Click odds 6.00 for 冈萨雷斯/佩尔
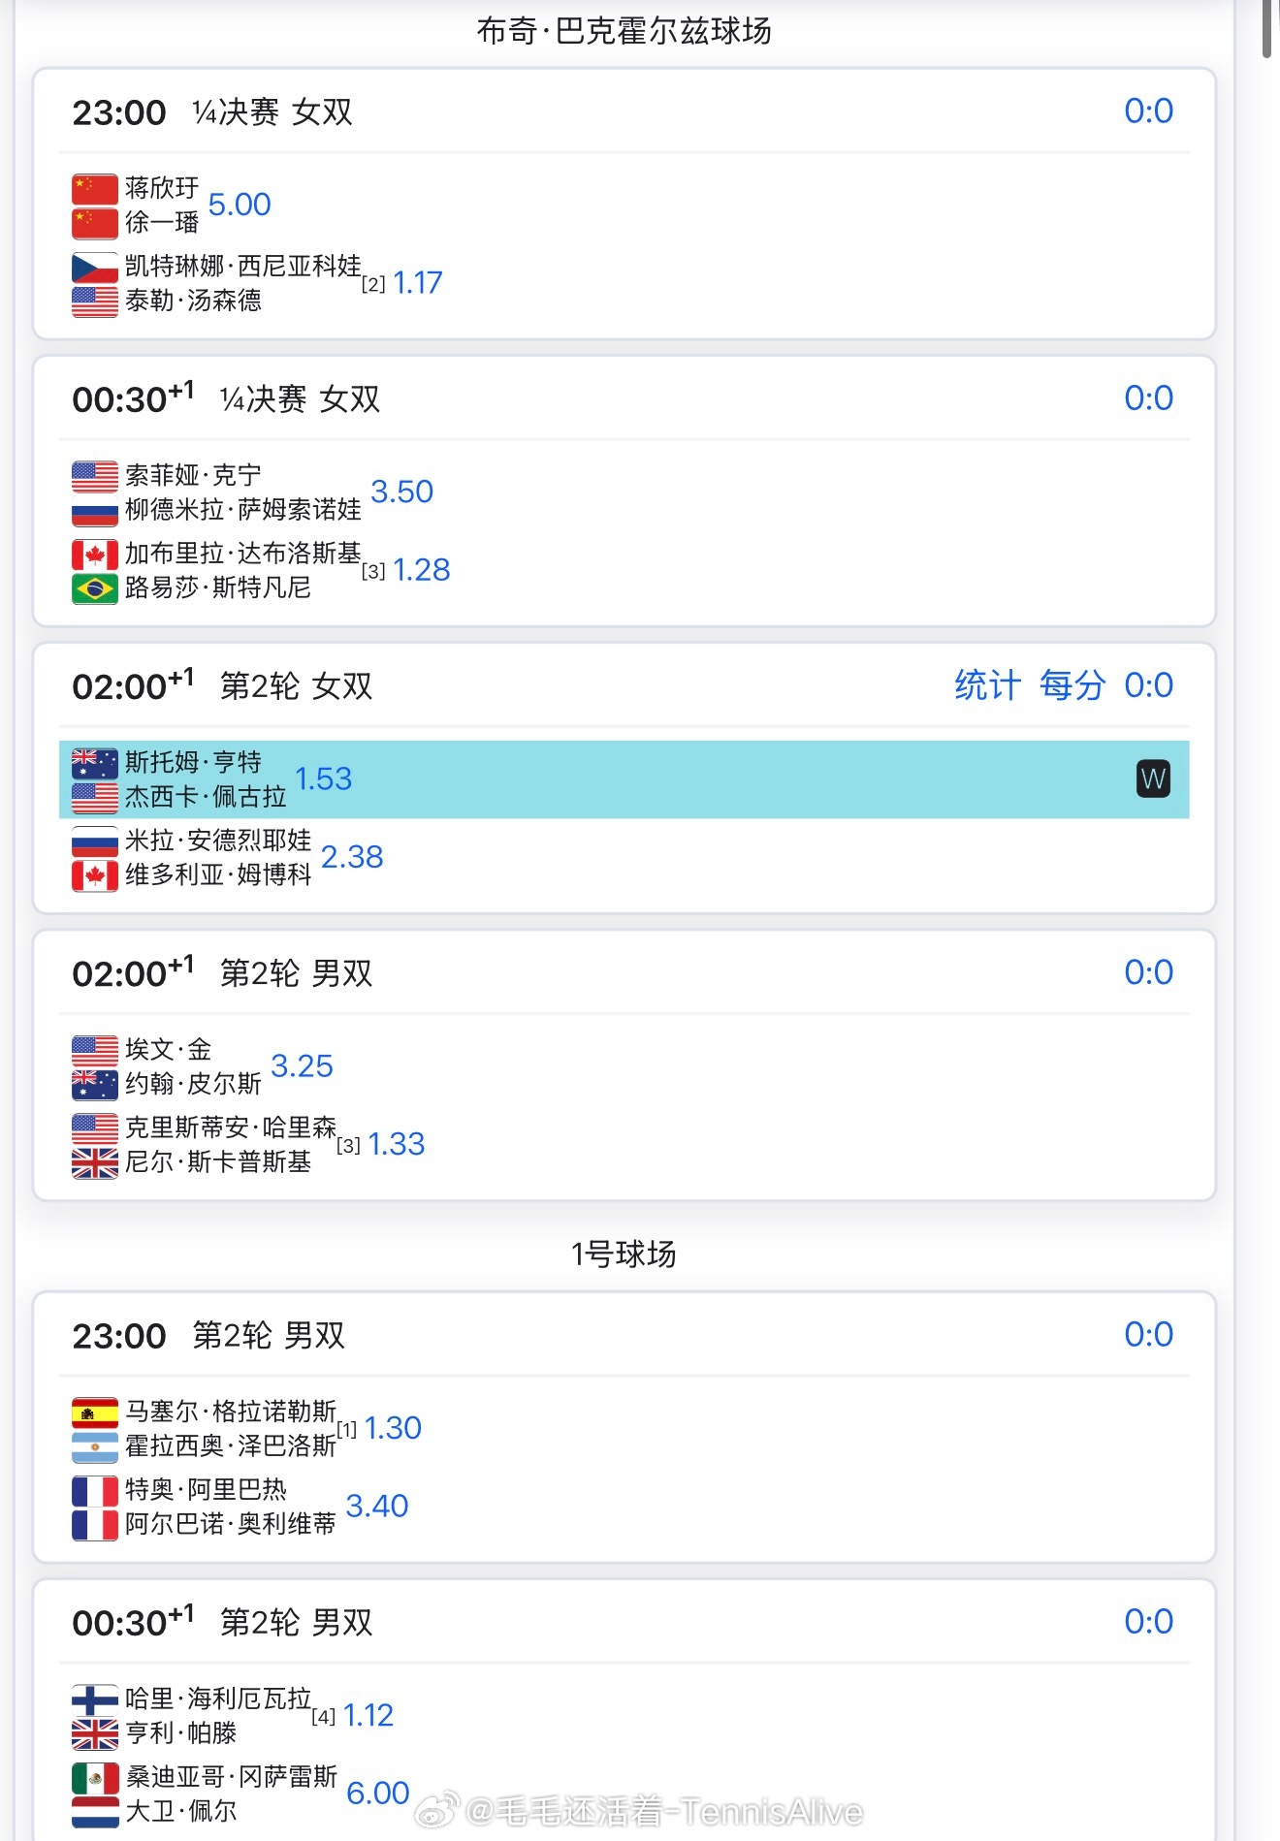The image size is (1280, 1841). click(x=377, y=1793)
